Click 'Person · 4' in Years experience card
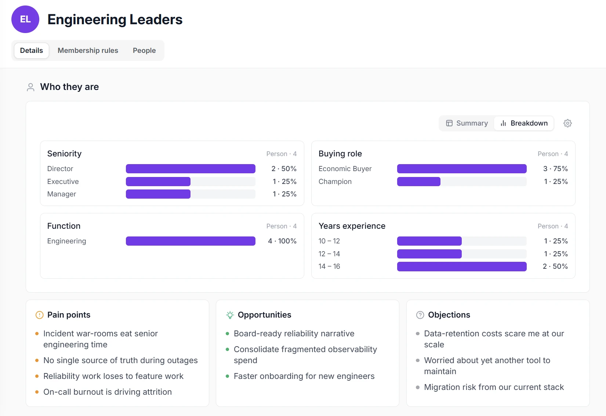Screen dimensions: 606x416 tap(553, 226)
